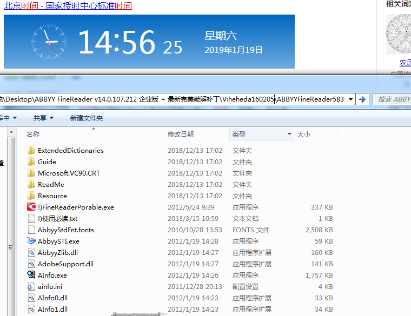Select the file name AbbyyStdFnt.fonts
The width and height of the screenshot is (411, 316).
pos(66,230)
